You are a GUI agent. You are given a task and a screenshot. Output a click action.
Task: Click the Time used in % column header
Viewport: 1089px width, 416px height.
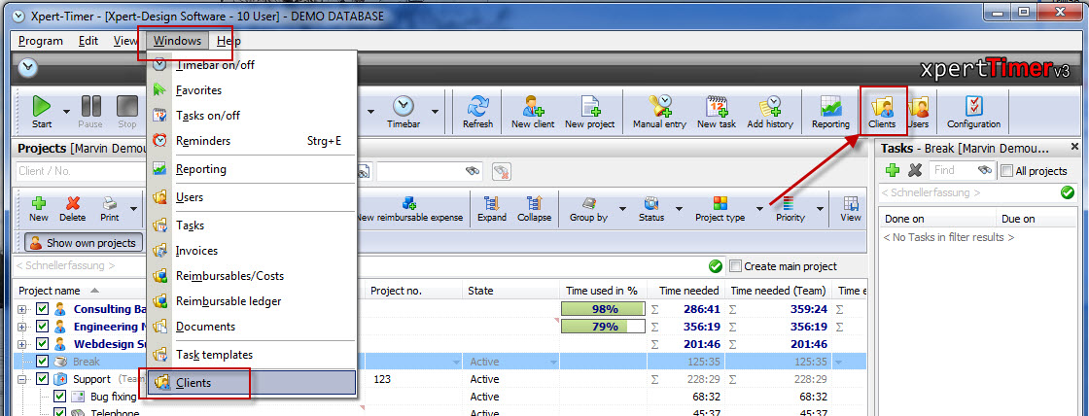(602, 291)
